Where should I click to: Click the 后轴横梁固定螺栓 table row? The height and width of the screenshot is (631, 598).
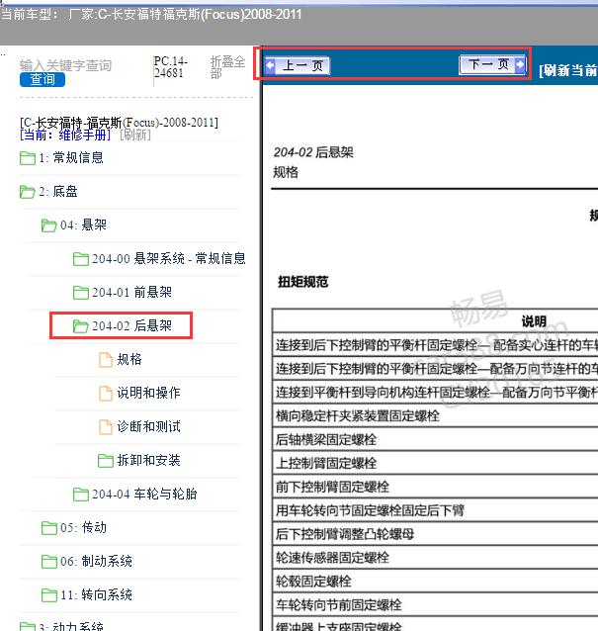(435, 439)
